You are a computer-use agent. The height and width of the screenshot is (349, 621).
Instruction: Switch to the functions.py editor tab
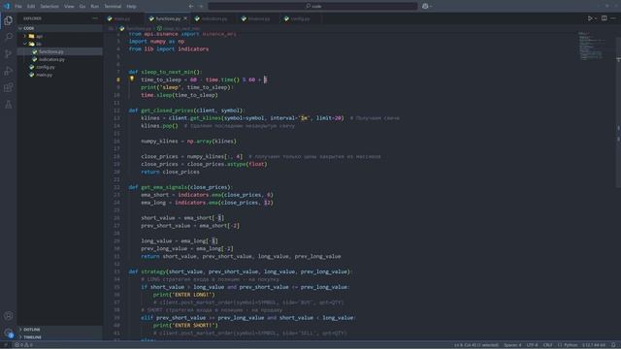168,18
